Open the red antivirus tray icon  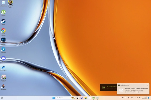tap(128, 98)
